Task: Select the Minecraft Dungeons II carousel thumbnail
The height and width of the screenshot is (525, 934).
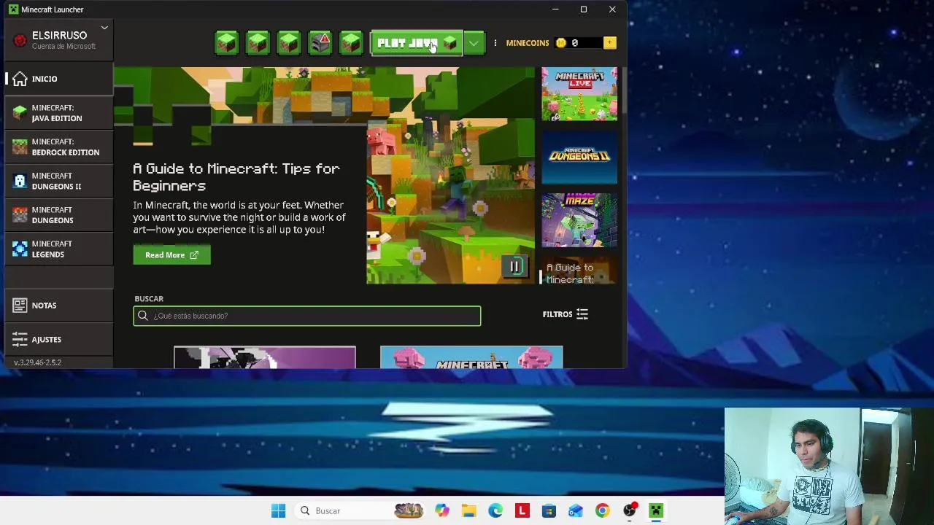Action: coord(579,157)
